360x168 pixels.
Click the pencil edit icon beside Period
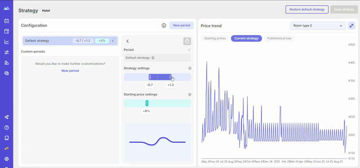(189, 50)
